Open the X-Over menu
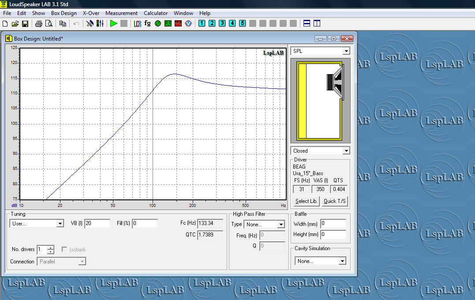Image resolution: width=475 pixels, height=300 pixels. tap(91, 13)
